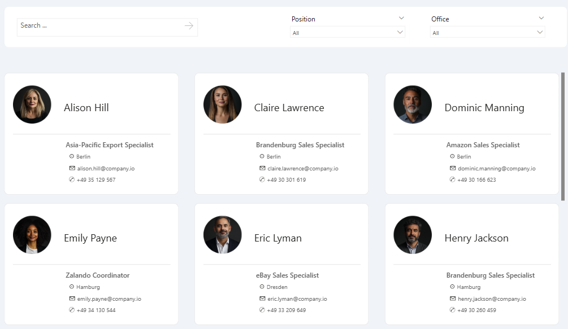
Task: Click the envelope icon for Emily Payne
Action: coord(72,299)
